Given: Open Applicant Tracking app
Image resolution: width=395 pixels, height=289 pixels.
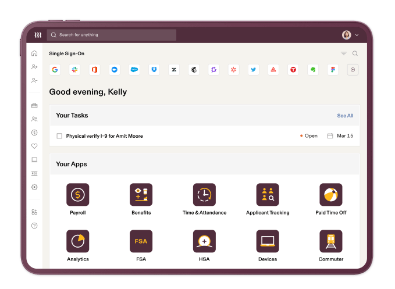Looking at the screenshot, I should [268, 195].
